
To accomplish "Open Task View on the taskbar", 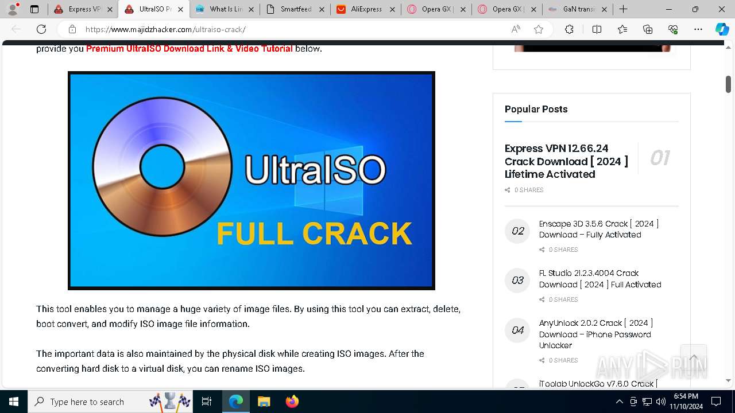I will click(x=207, y=402).
